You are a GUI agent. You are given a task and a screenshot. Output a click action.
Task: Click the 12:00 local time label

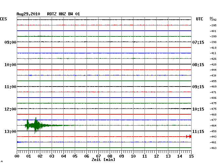point(10,109)
